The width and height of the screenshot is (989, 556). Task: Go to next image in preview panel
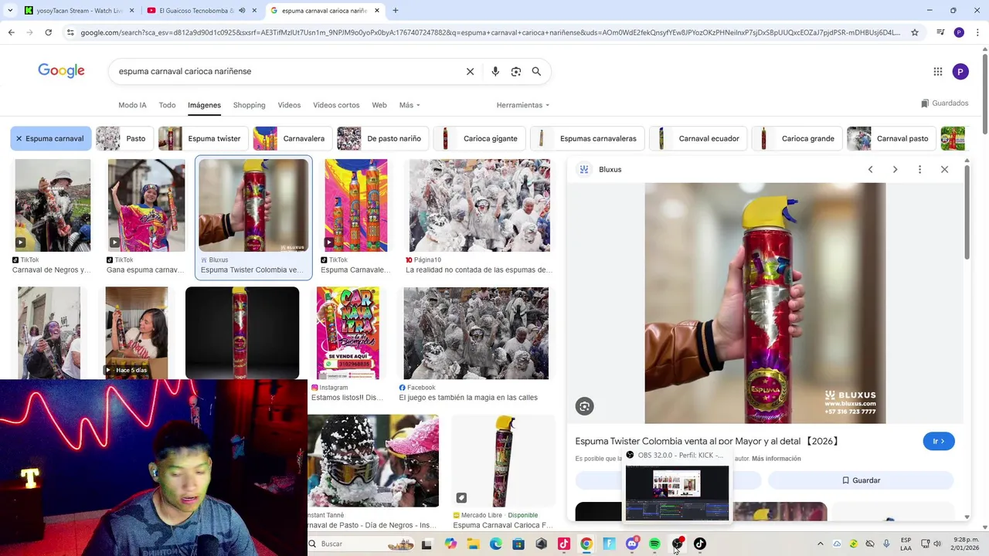[x=895, y=169]
